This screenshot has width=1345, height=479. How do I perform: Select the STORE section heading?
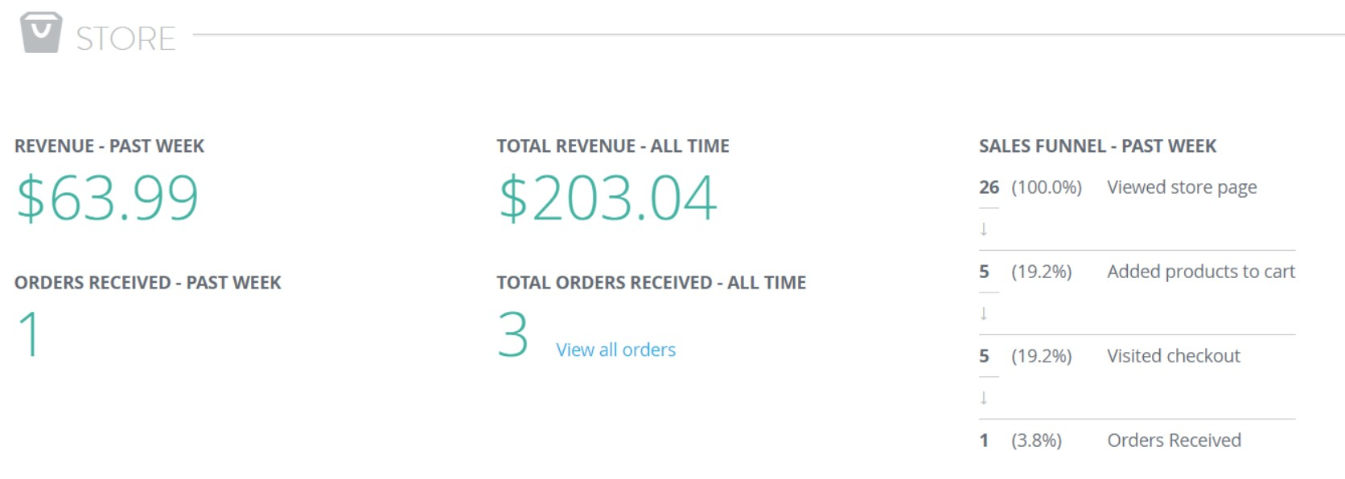tap(125, 39)
